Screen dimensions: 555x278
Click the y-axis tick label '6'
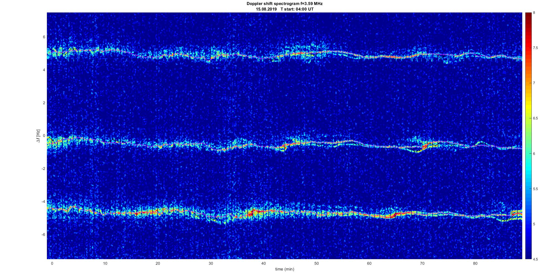click(44, 37)
